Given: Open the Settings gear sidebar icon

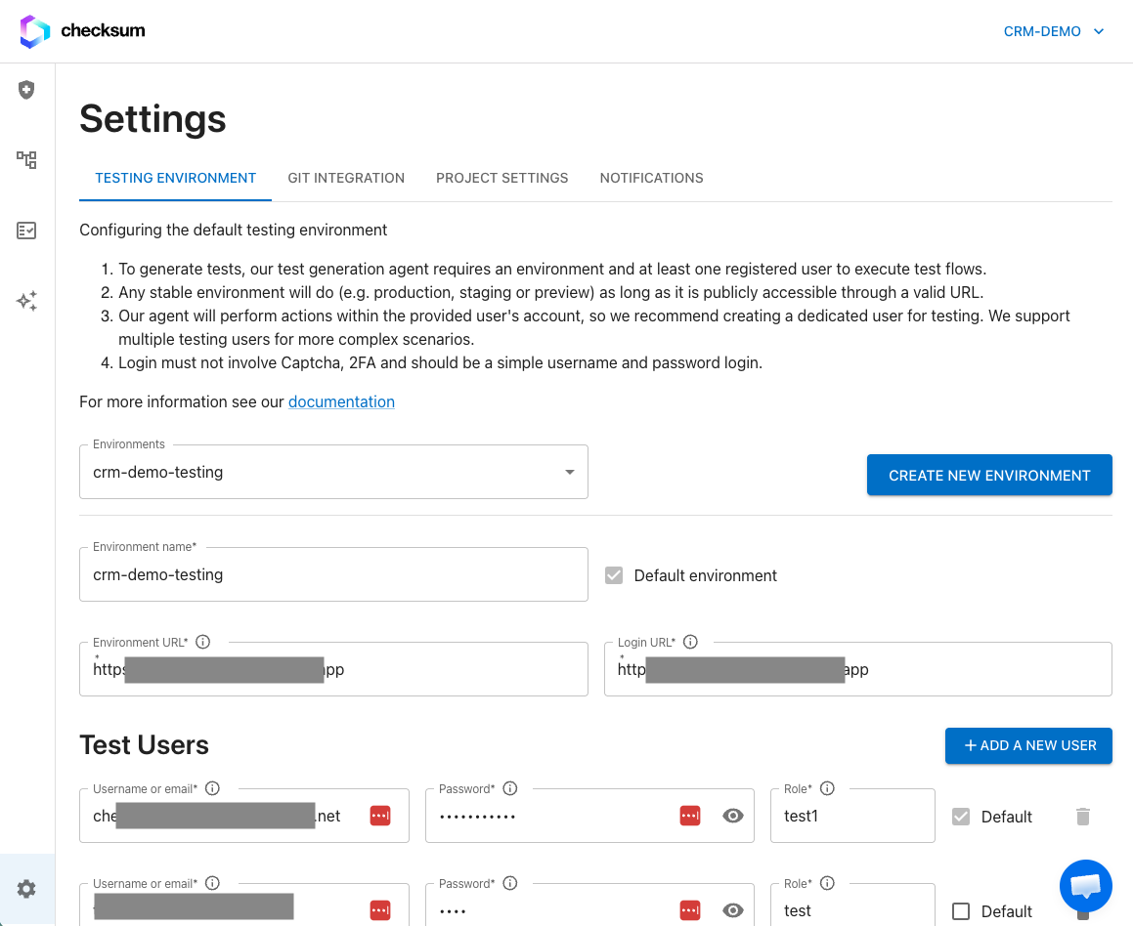Looking at the screenshot, I should (x=26, y=889).
